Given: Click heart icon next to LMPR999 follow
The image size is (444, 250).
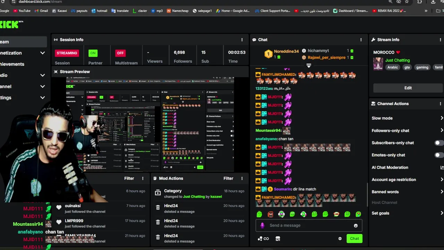Looking at the screenshot, I should pos(59,222).
